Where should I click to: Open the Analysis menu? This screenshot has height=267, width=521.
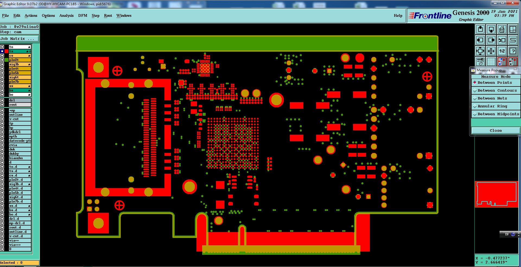click(x=66, y=15)
